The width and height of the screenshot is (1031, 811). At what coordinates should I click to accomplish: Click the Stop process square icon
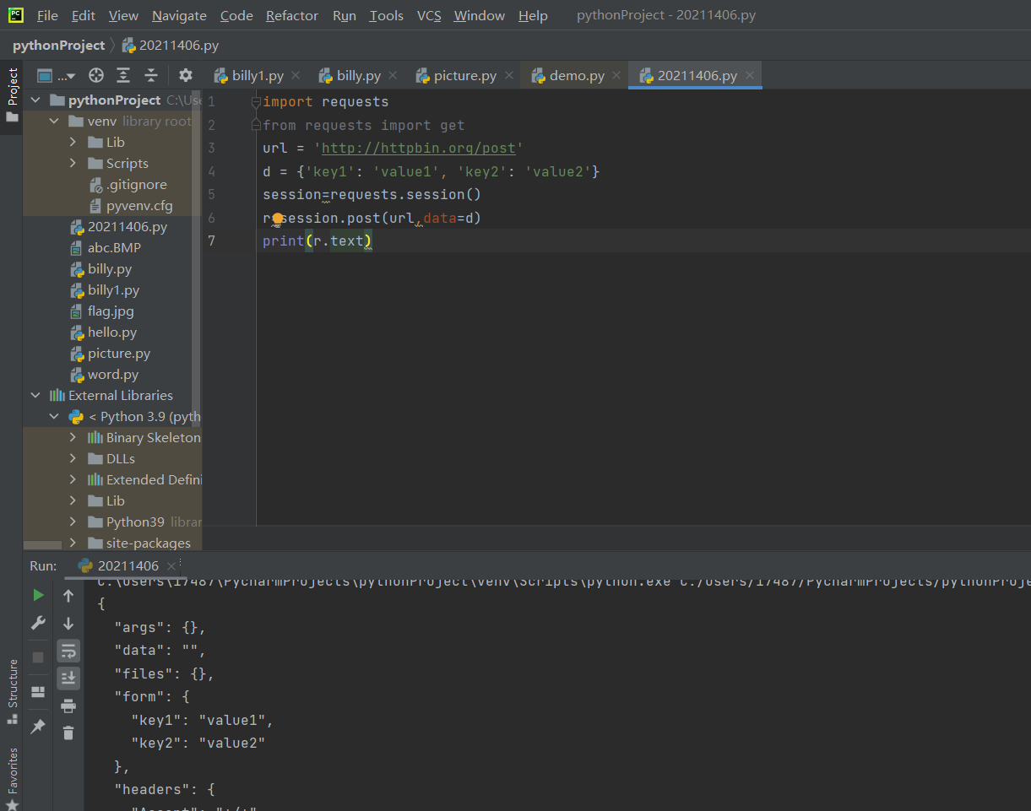pyautogui.click(x=38, y=657)
